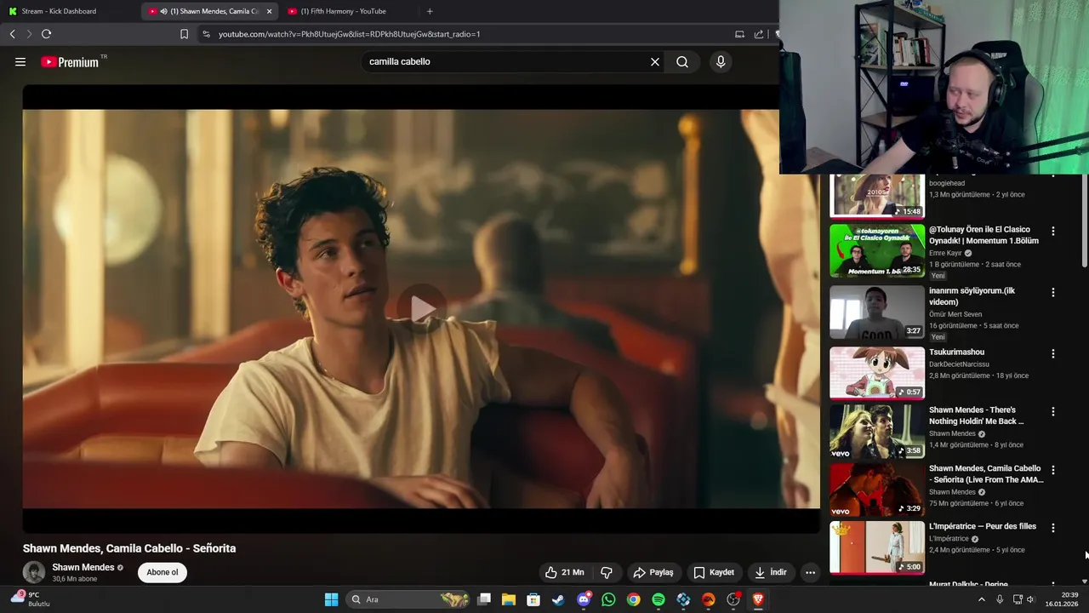1089x613 pixels.
Task: Click the taskbar Ara search box
Action: tap(409, 599)
